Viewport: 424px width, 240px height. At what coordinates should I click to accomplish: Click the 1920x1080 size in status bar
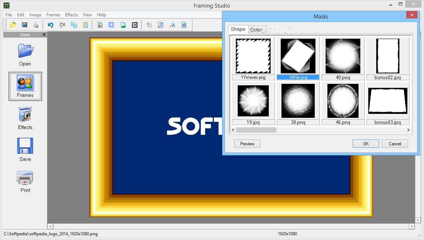pyautogui.click(x=288, y=234)
